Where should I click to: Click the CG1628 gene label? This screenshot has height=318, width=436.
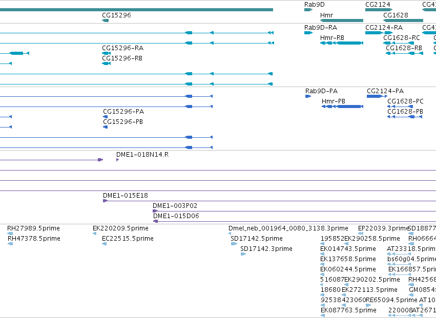[396, 15]
